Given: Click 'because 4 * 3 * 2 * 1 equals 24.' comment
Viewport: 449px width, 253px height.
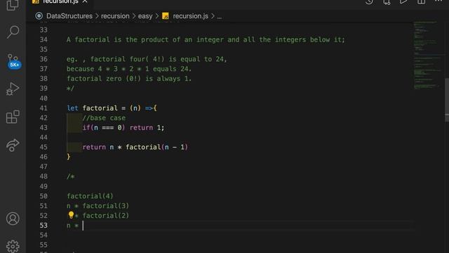Looking at the screenshot, I should pyautogui.click(x=129, y=69).
